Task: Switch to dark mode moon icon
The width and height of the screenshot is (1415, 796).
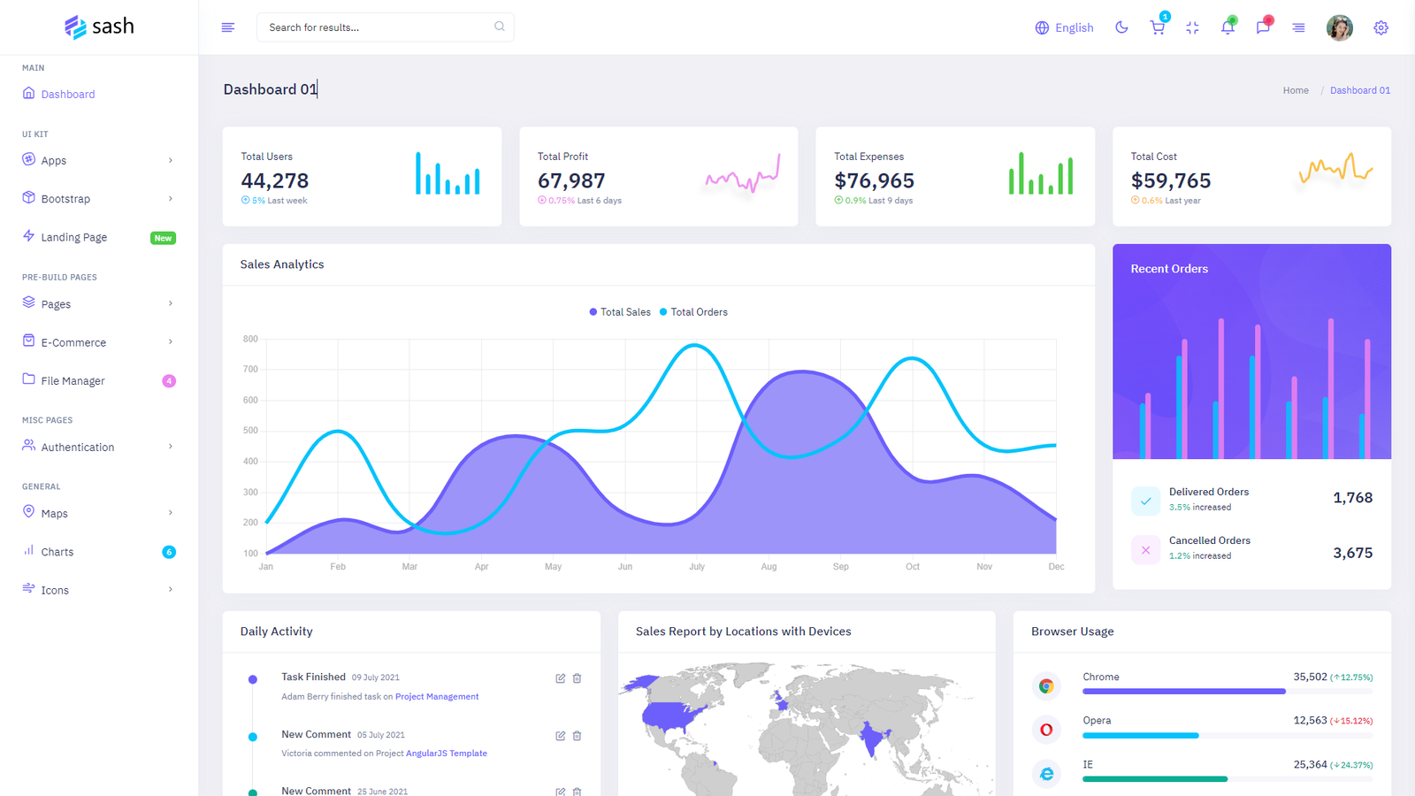Action: click(1121, 27)
